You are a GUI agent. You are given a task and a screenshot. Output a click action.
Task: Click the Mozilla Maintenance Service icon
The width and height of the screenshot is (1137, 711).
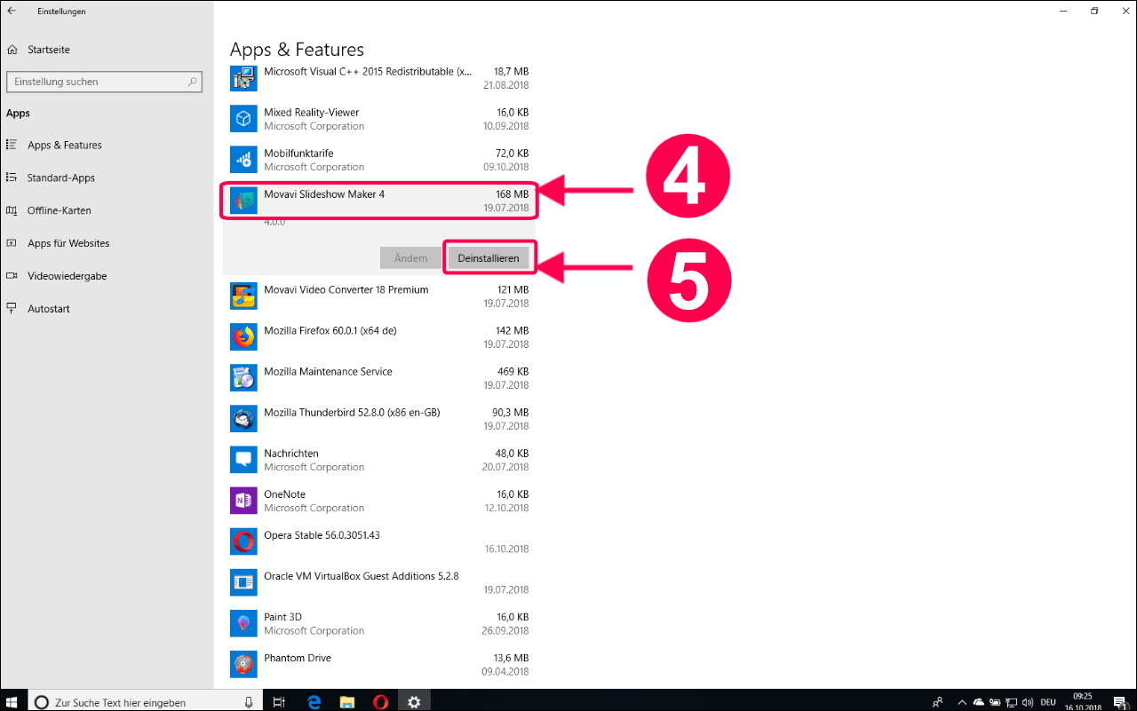243,378
